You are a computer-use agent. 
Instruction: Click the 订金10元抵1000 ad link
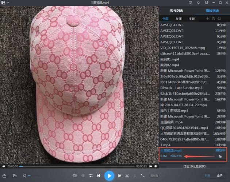pyautogui.click(x=194, y=166)
